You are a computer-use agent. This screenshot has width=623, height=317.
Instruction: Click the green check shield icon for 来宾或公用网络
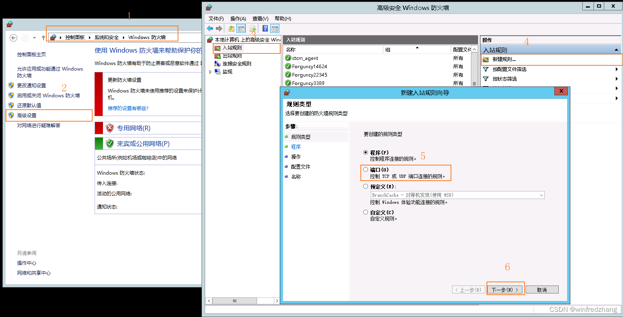[x=110, y=144]
